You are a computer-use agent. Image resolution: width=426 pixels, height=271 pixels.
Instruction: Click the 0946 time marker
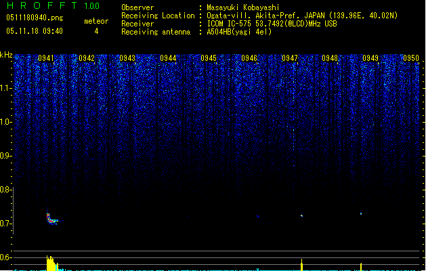[249, 58]
